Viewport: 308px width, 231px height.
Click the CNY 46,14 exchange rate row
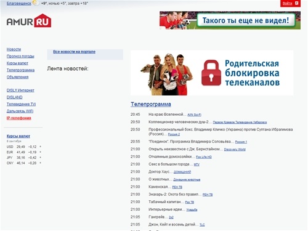pos(24,163)
